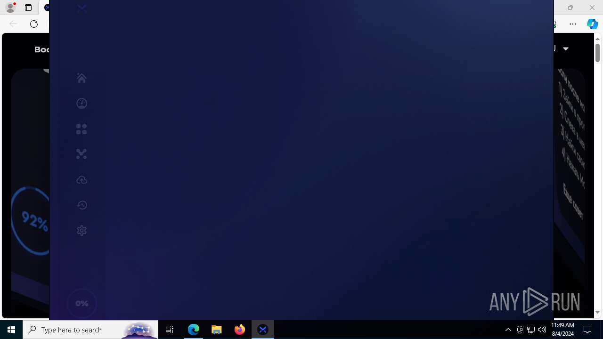This screenshot has height=339, width=603.
Task: Show hidden system tray icons
Action: click(x=508, y=330)
